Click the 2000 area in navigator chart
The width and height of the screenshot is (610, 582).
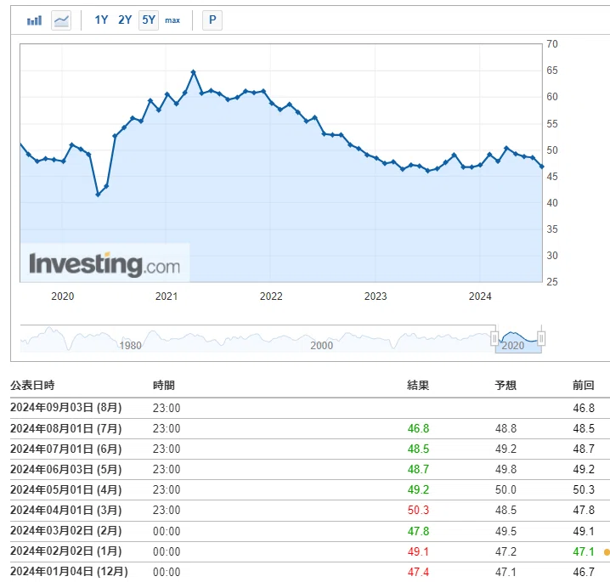[x=321, y=345]
